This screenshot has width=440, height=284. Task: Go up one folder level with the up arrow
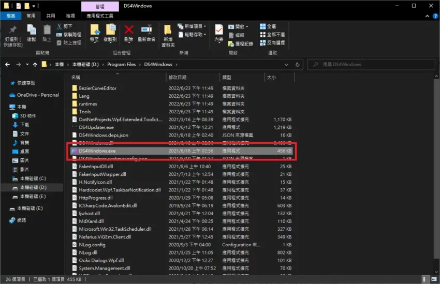(x=35, y=65)
